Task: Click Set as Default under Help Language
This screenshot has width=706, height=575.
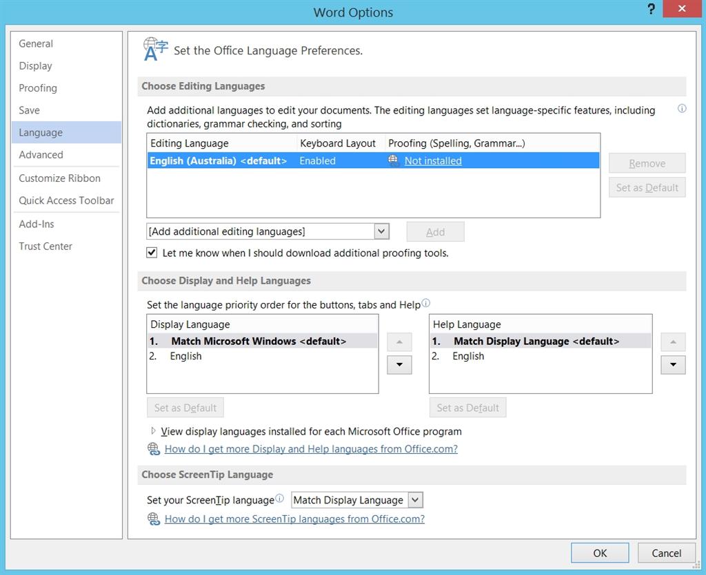Action: pyautogui.click(x=468, y=408)
